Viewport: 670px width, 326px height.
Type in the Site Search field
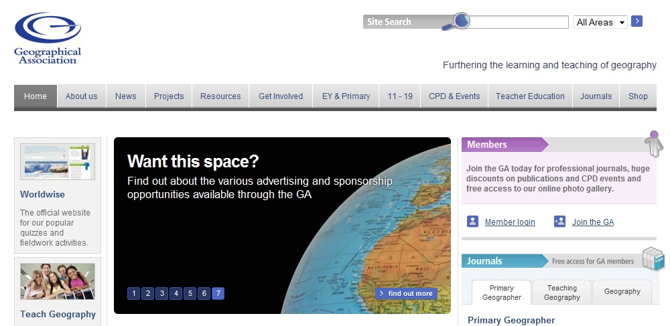tap(519, 22)
